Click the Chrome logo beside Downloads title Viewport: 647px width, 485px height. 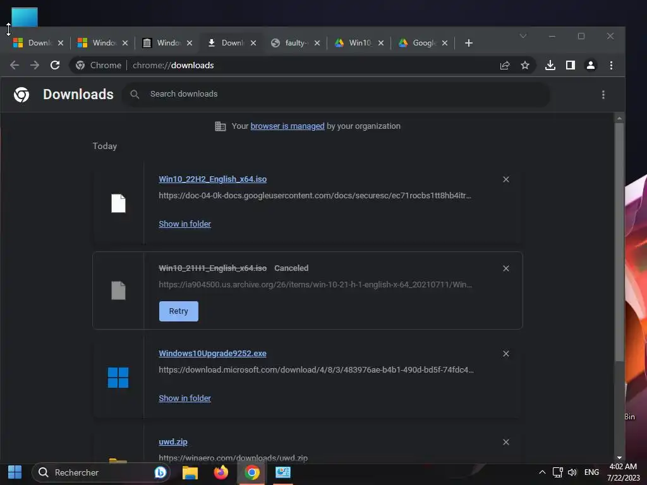tap(21, 95)
